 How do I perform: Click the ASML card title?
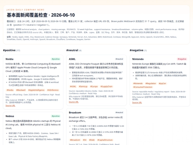[x=72, y=59]
